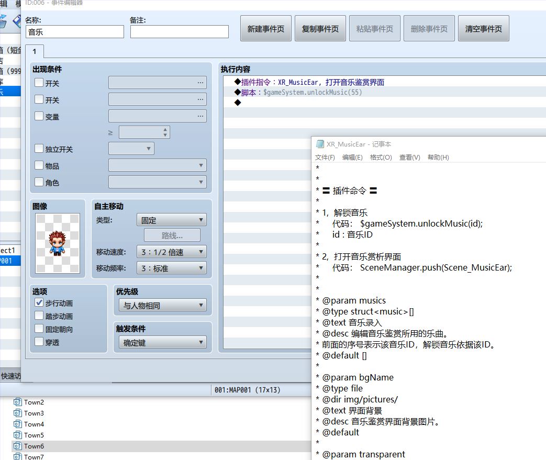Viewport: 546px width, 460px height.
Task: Click the 新建事件页 button
Action: click(x=266, y=29)
